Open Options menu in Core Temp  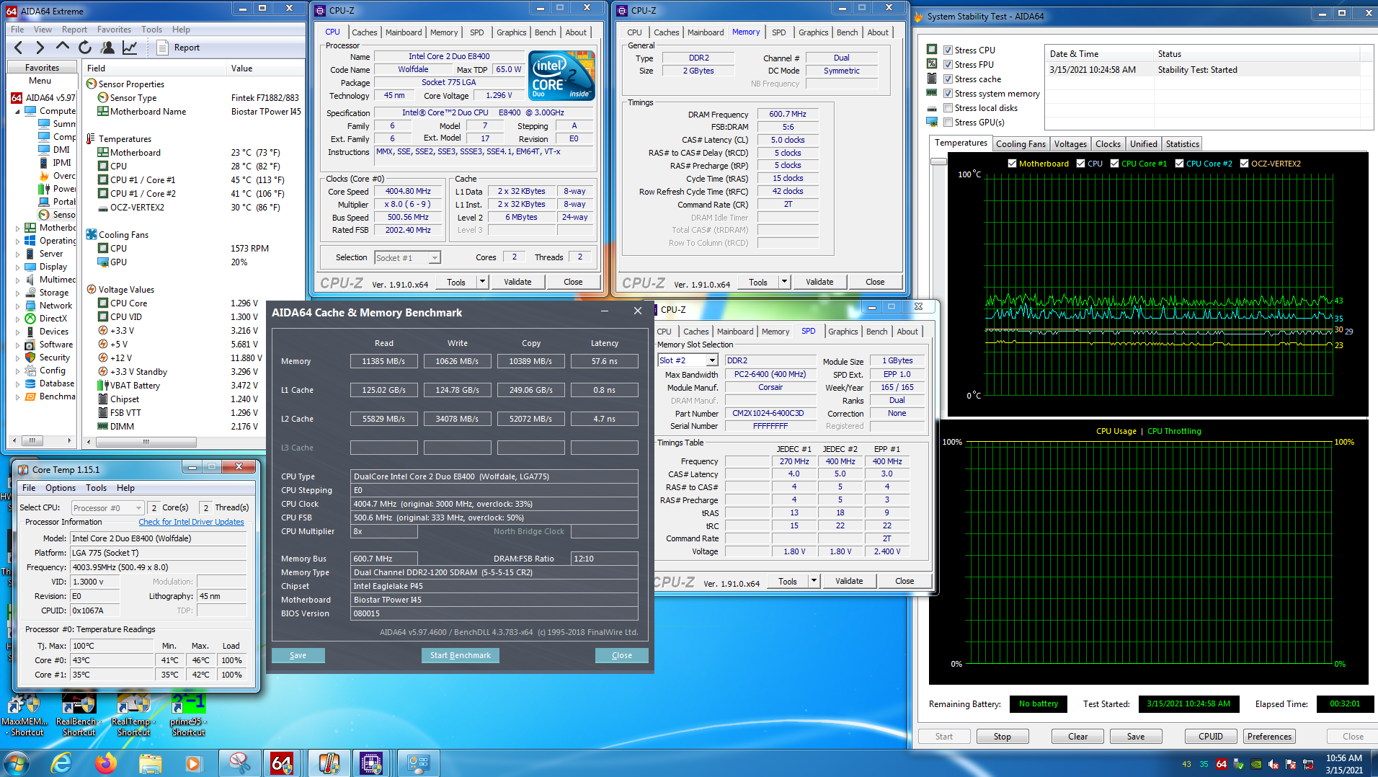[61, 488]
